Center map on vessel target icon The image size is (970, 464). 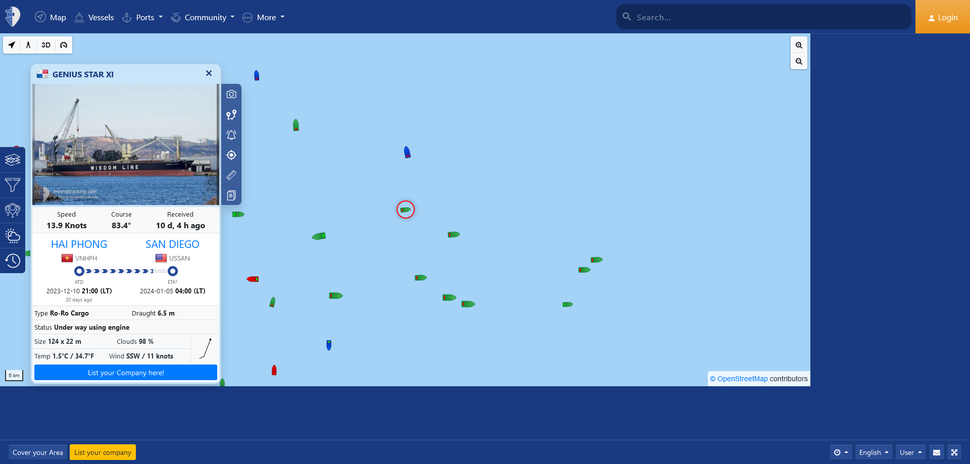pyautogui.click(x=231, y=155)
